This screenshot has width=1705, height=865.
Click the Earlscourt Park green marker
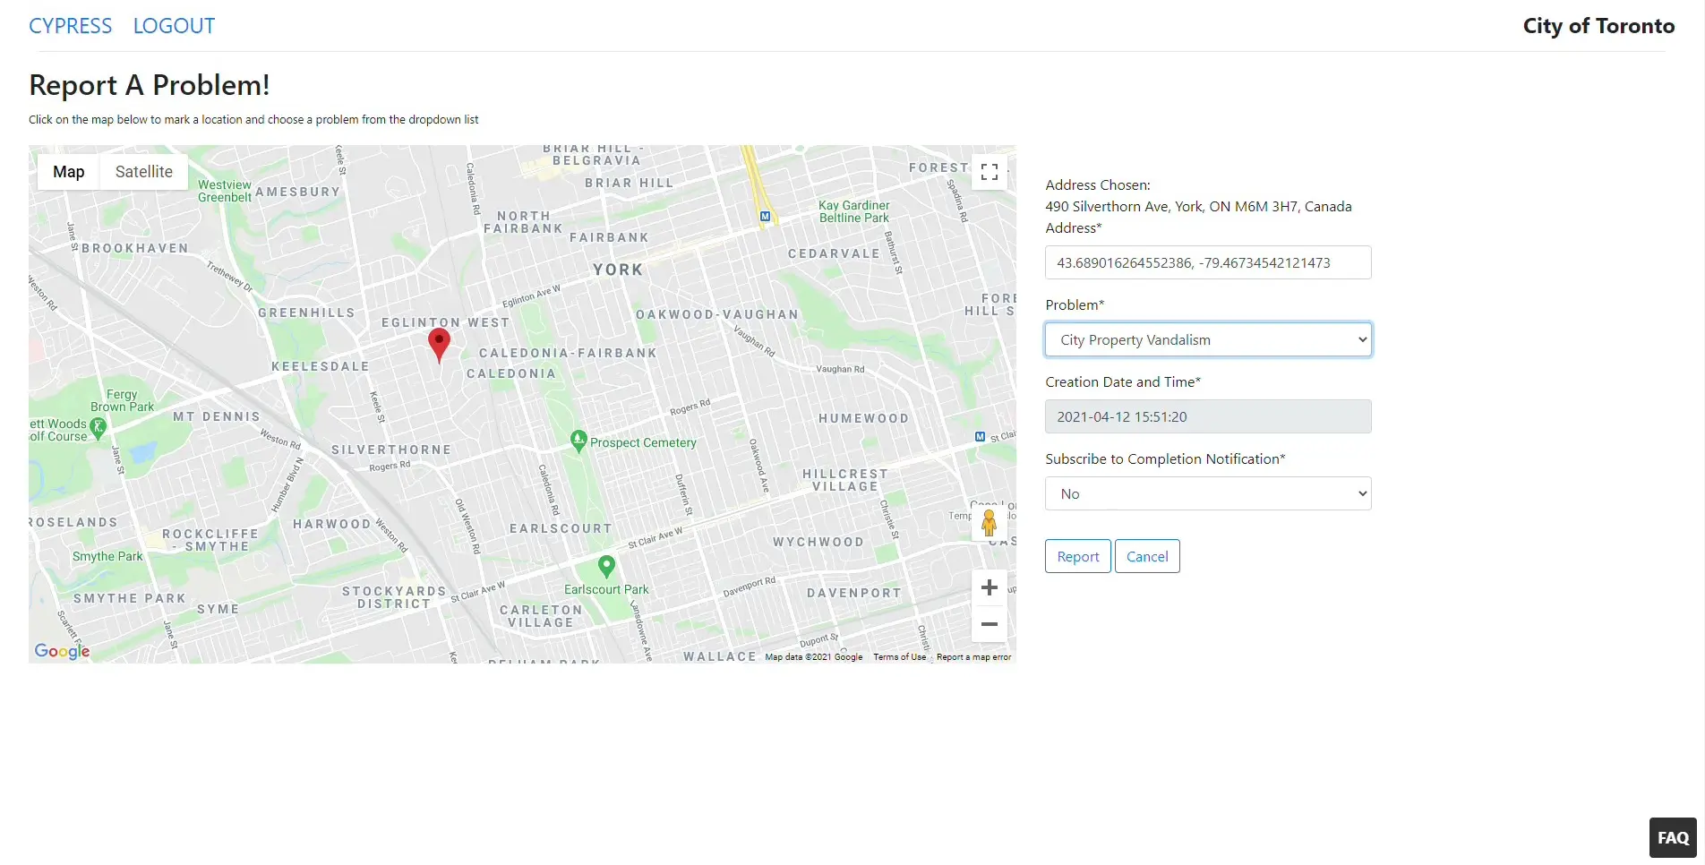click(x=606, y=566)
